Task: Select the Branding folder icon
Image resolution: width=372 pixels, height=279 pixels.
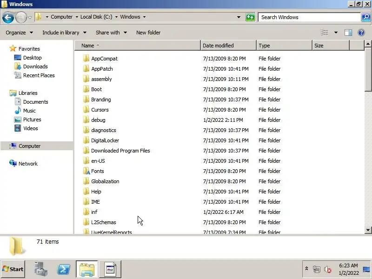Action: pyautogui.click(x=86, y=99)
